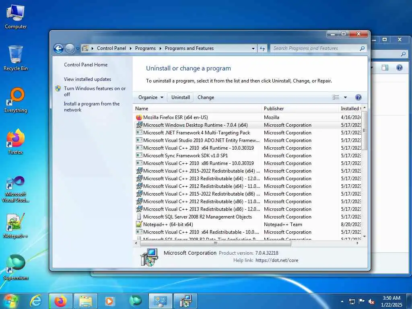Click the Microsoft SQL Server 2008 R2 Management Objects icon
Viewport: 412px width, 309px height.
click(139, 217)
